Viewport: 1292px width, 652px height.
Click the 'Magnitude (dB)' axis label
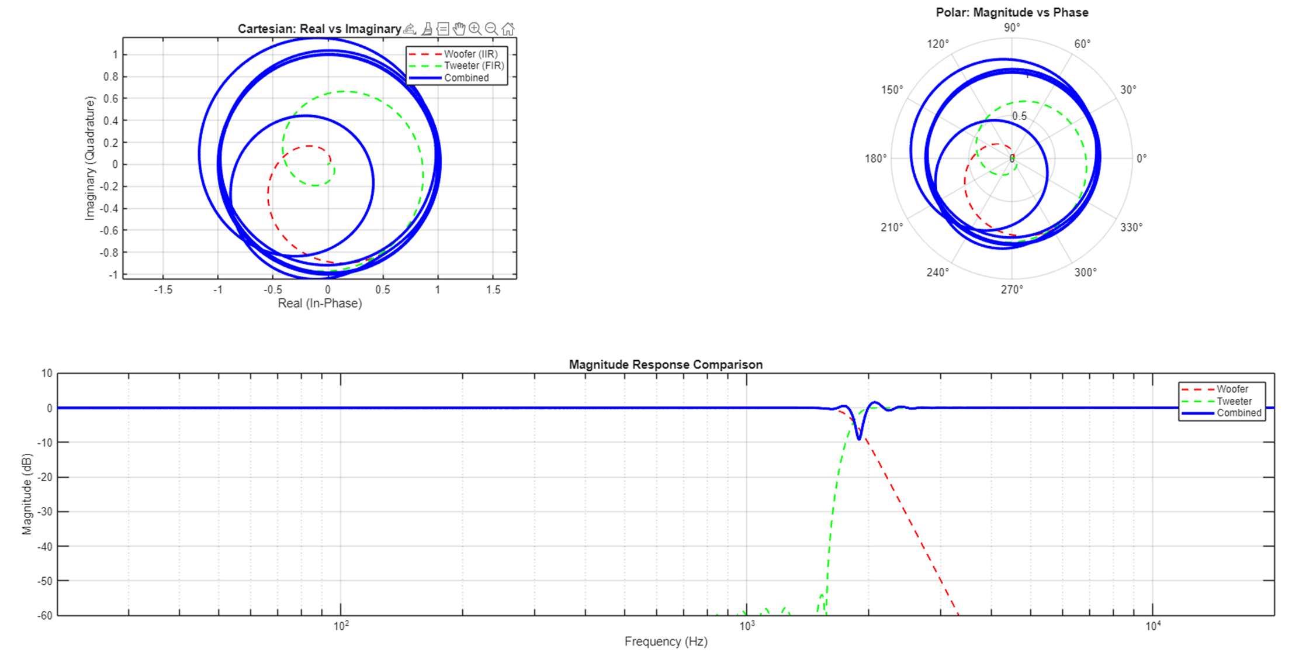click(x=27, y=494)
